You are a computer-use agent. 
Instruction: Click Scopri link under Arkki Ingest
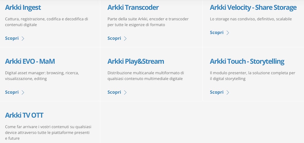coord(12,38)
